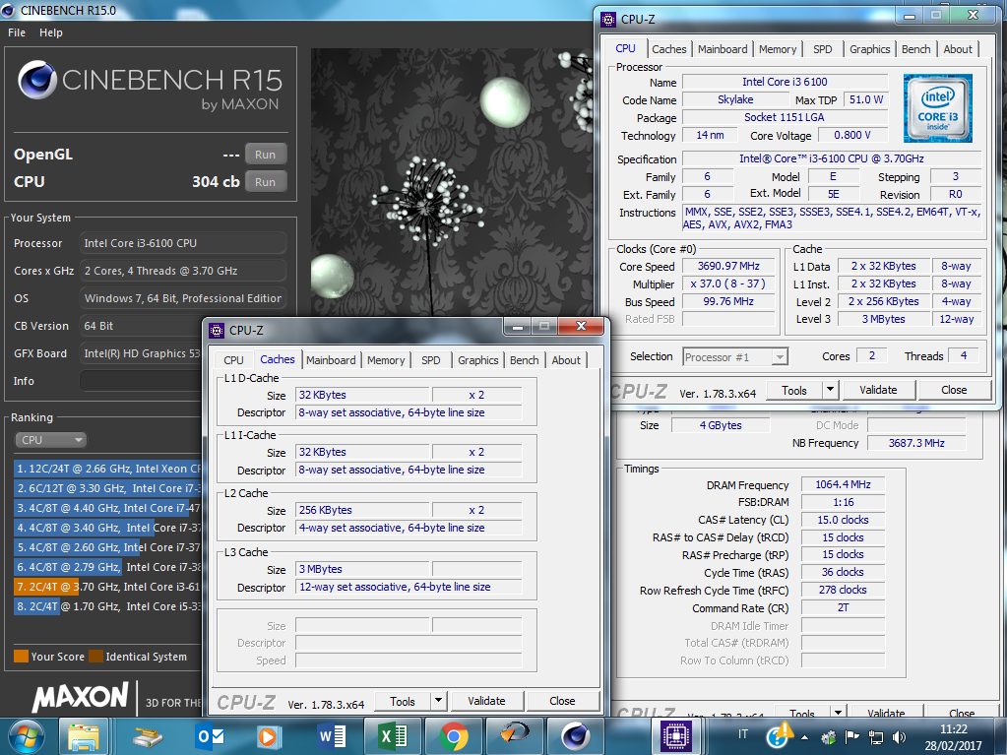Screen dimensions: 1007x755
Task: Open Bench tab in top-right CPU-Z
Action: tap(915, 49)
